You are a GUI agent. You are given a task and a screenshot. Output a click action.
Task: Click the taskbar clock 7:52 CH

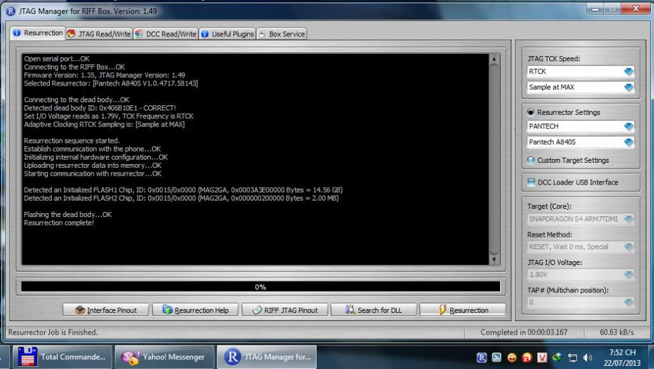click(x=622, y=352)
